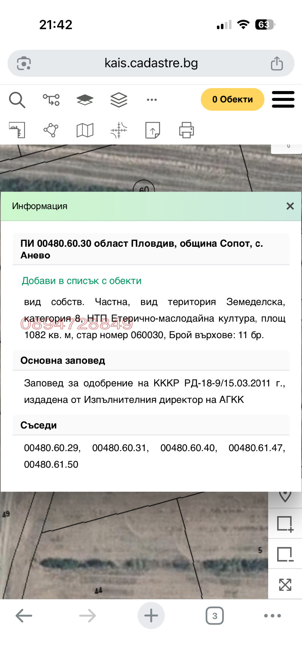Click Добави в списък с обекти link

click(x=82, y=281)
